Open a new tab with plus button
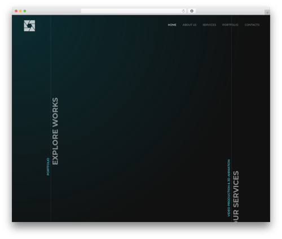 coord(267,12)
